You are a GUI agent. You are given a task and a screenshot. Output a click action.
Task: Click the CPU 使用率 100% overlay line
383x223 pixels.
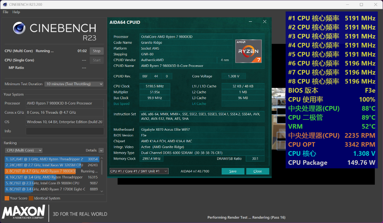coord(332,99)
